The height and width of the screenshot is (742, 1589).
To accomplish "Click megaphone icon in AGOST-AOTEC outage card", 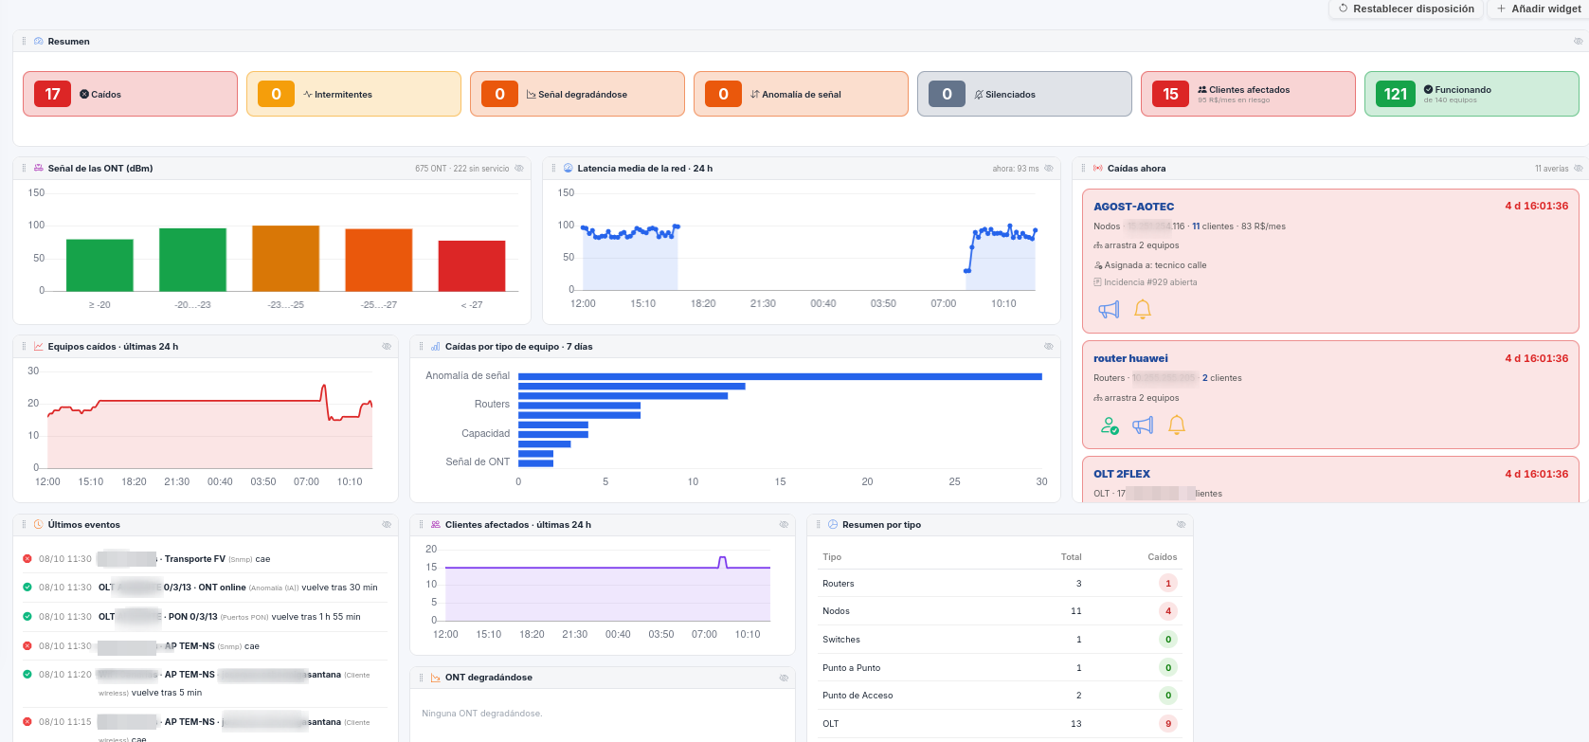I will coord(1109,310).
